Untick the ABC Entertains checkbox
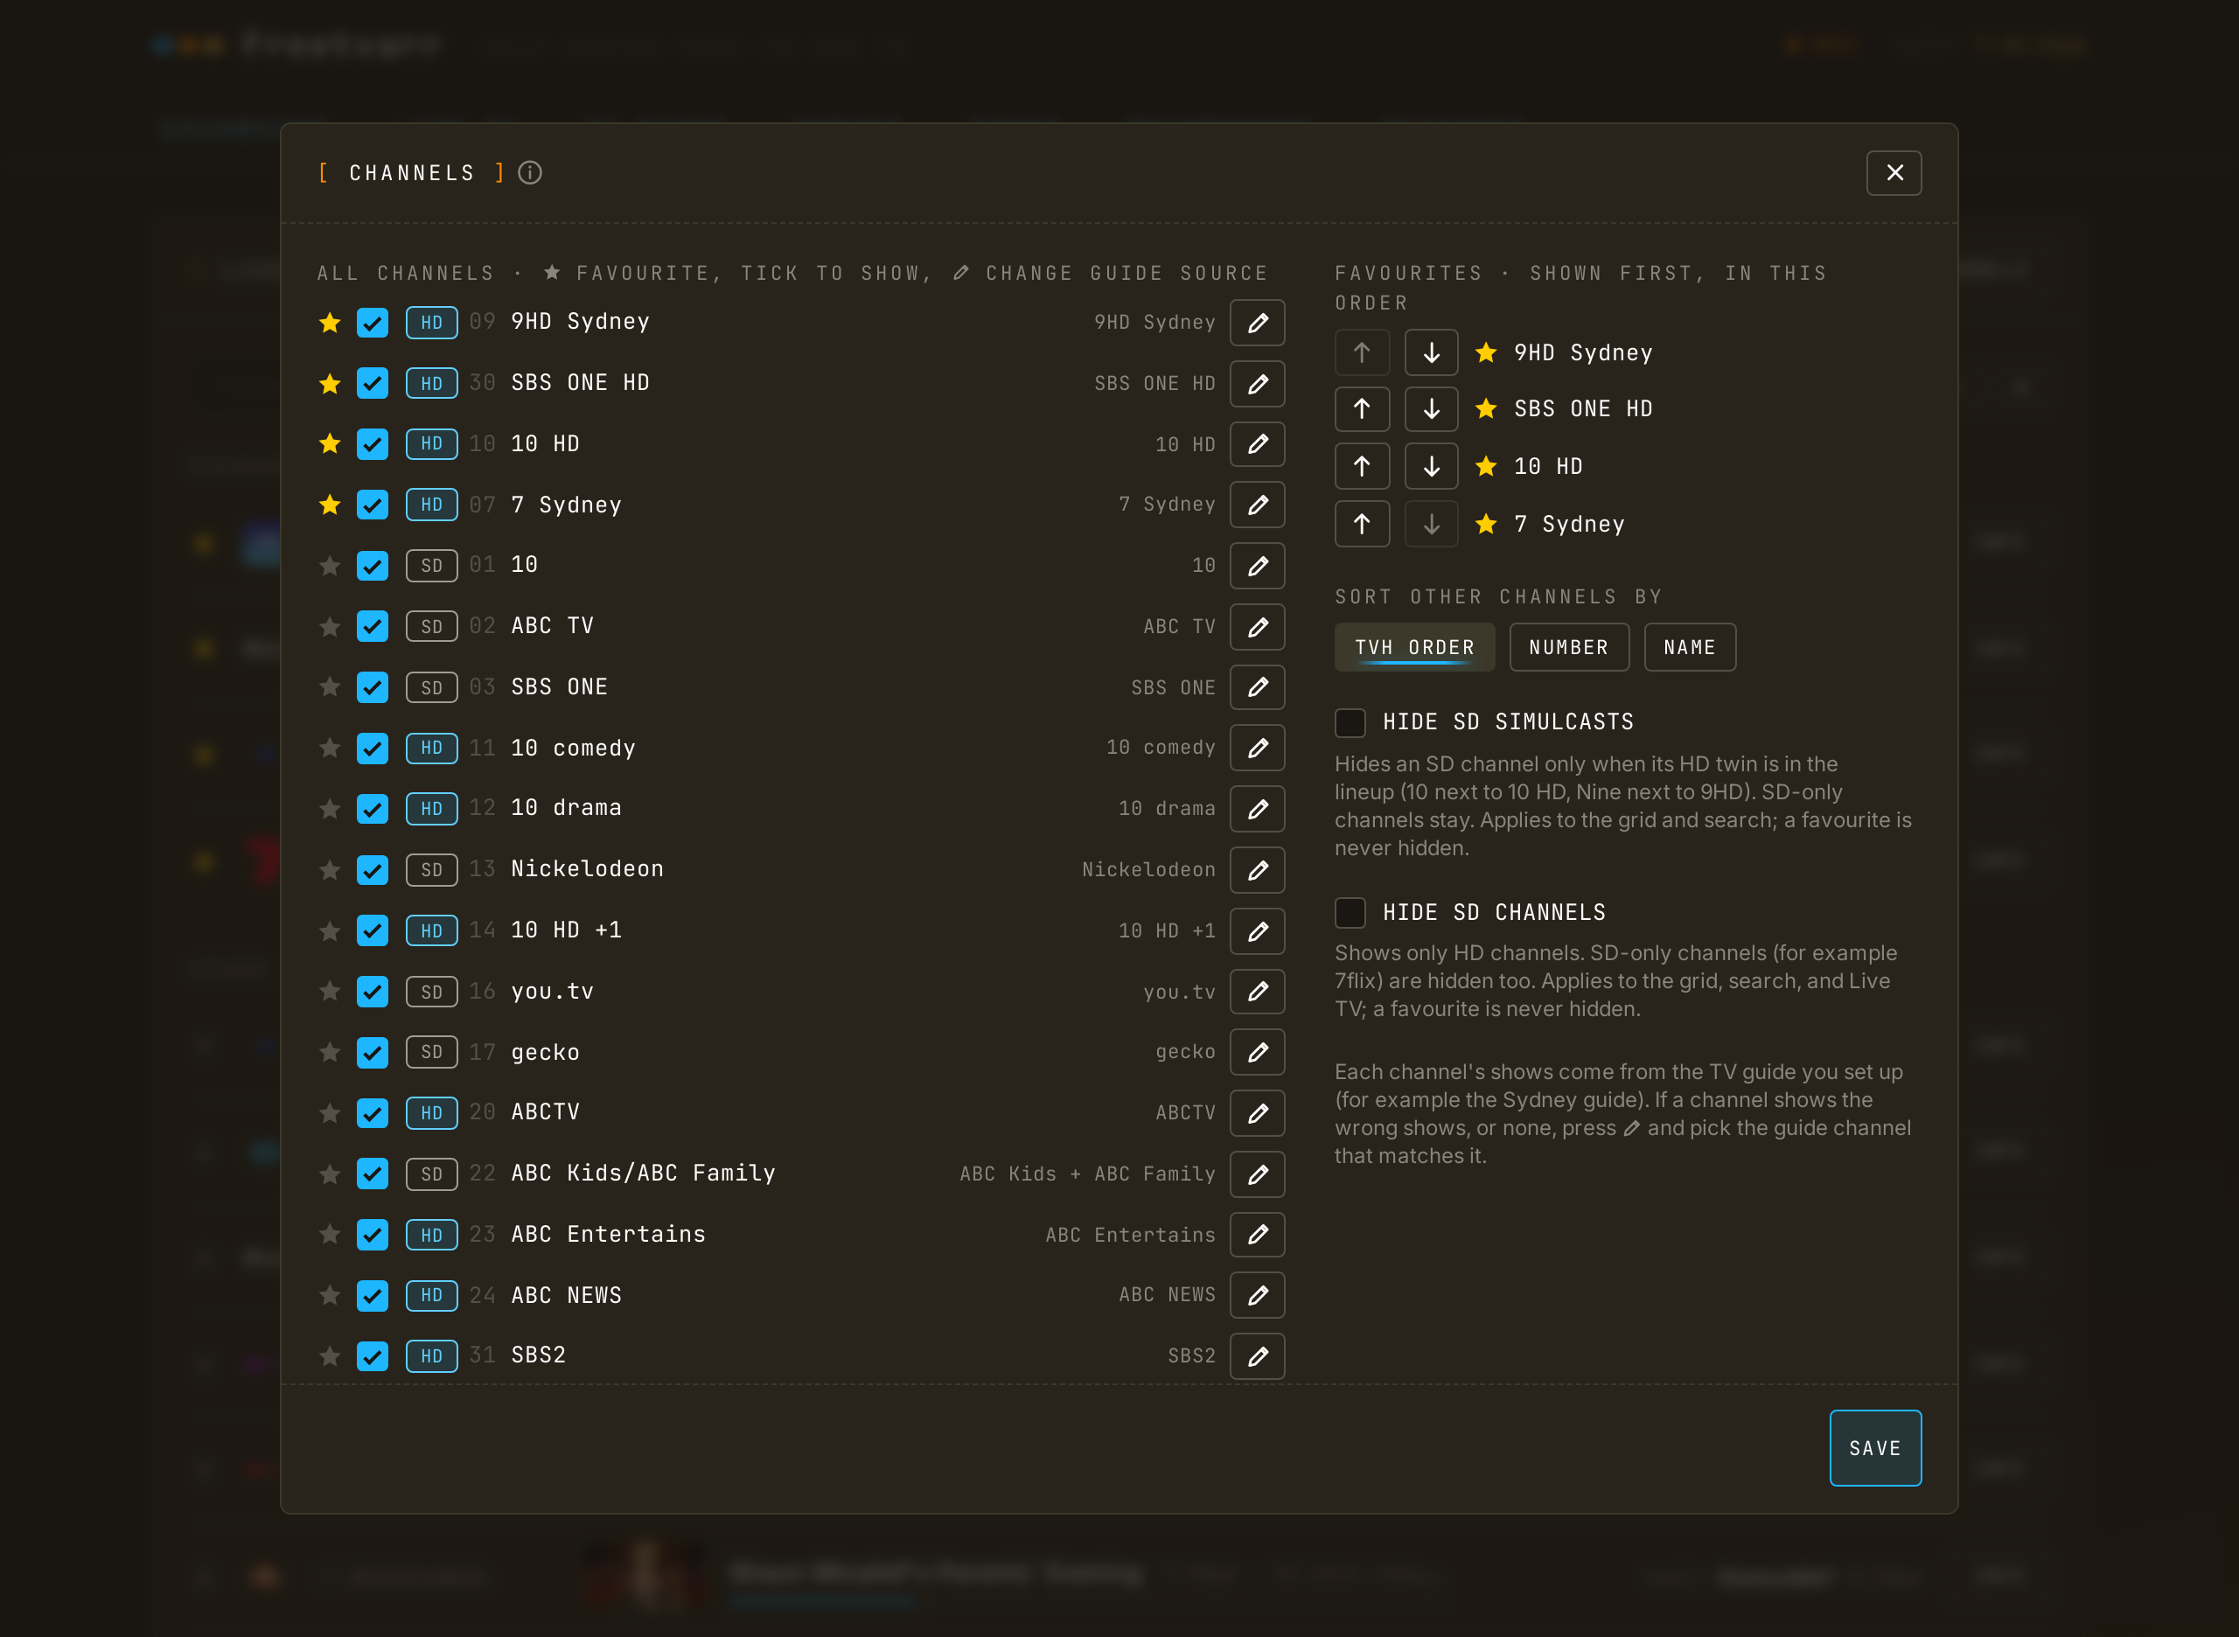2239x1637 pixels. pos(373,1235)
